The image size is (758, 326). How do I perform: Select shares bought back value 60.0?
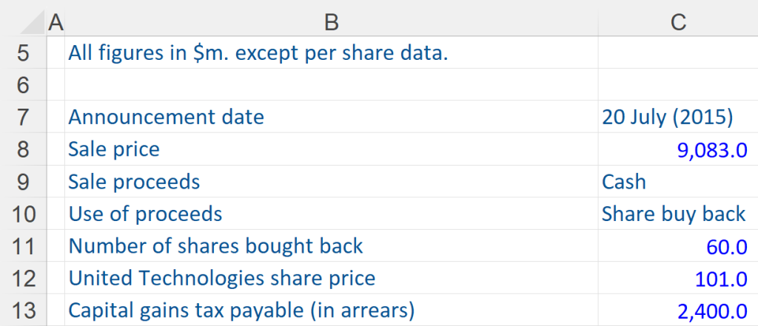coord(726,246)
